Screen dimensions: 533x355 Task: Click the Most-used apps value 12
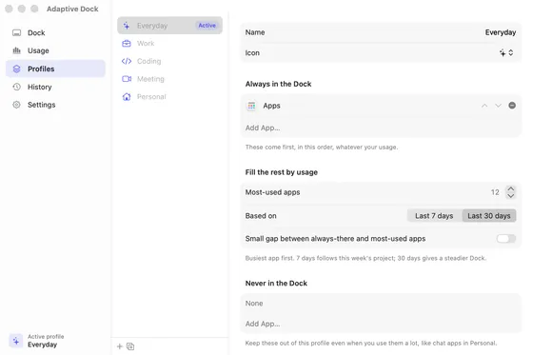[495, 192]
